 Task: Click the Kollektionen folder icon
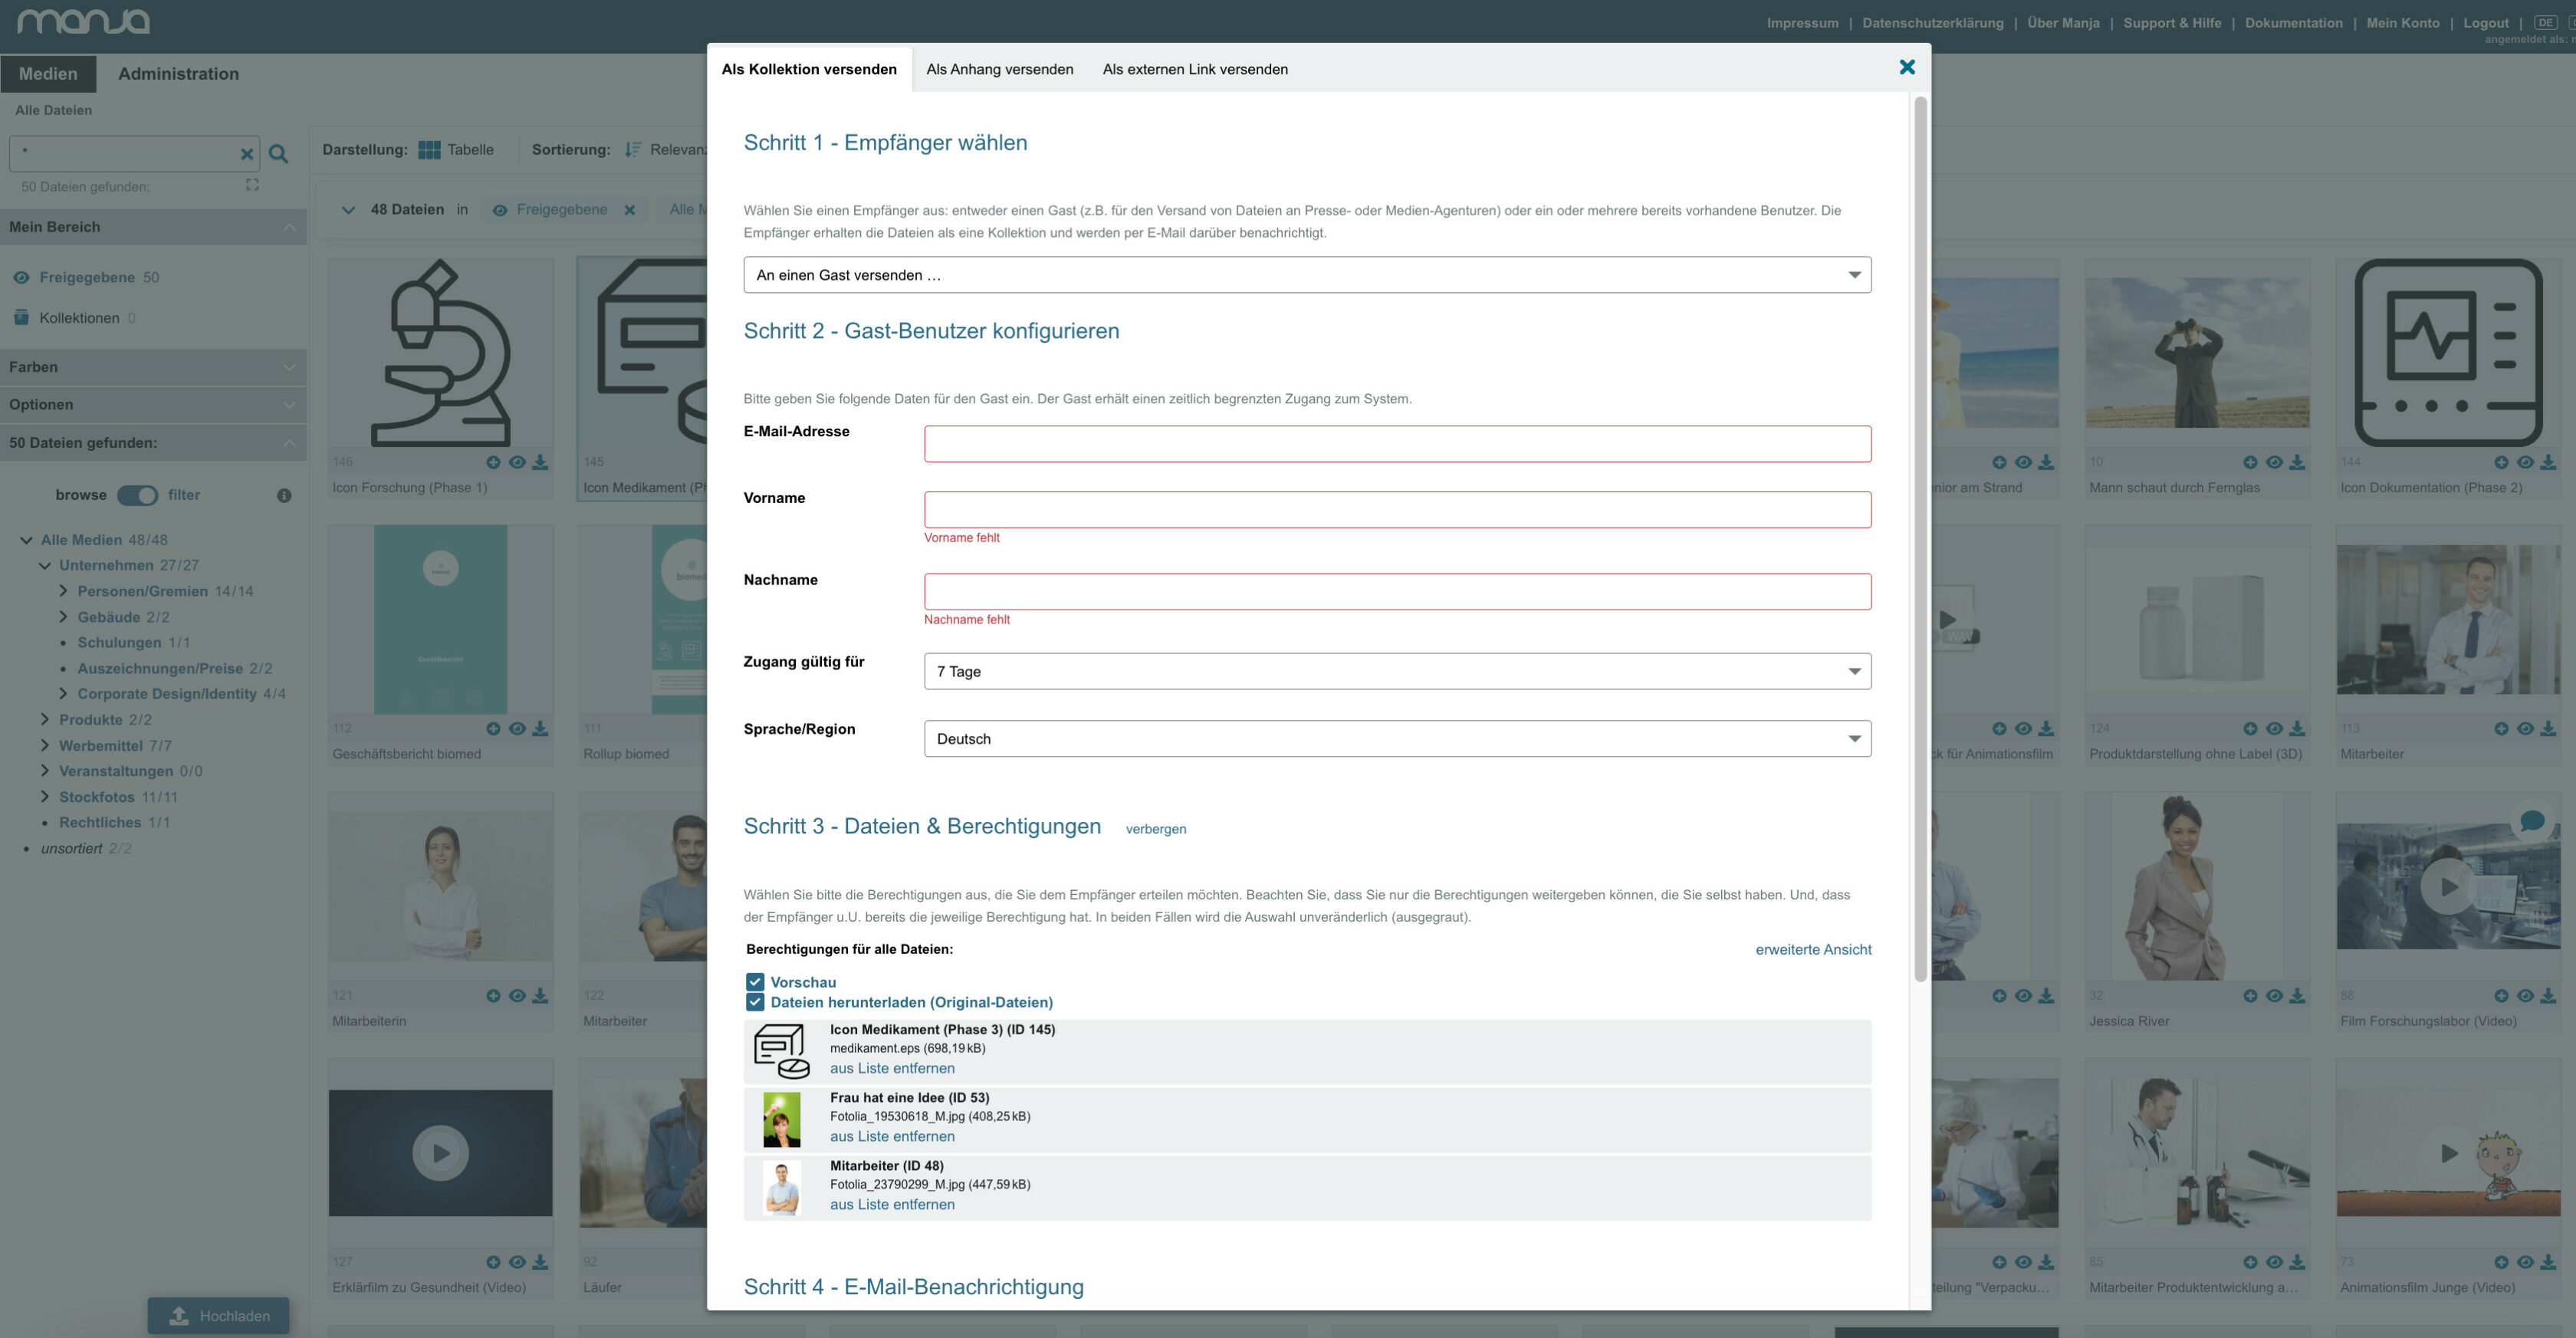click(x=21, y=318)
